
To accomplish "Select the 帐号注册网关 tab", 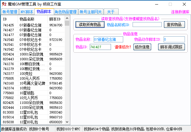I will (91, 12).
